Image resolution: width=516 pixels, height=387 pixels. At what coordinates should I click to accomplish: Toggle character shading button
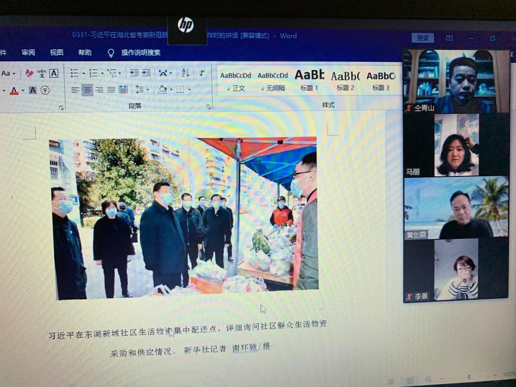click(x=33, y=90)
